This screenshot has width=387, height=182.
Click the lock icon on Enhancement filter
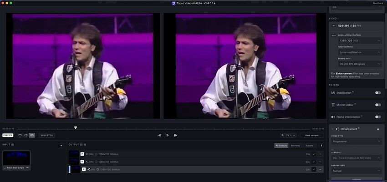(378, 129)
